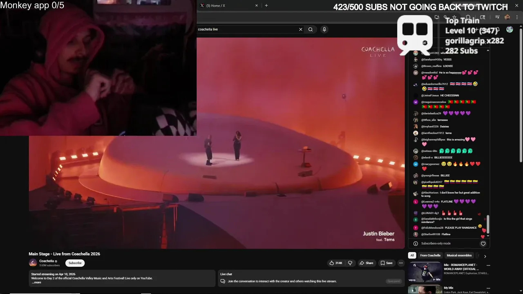The width and height of the screenshot is (523, 294).
Task: Click username @AlecHorizon in chat
Action: [430, 193]
